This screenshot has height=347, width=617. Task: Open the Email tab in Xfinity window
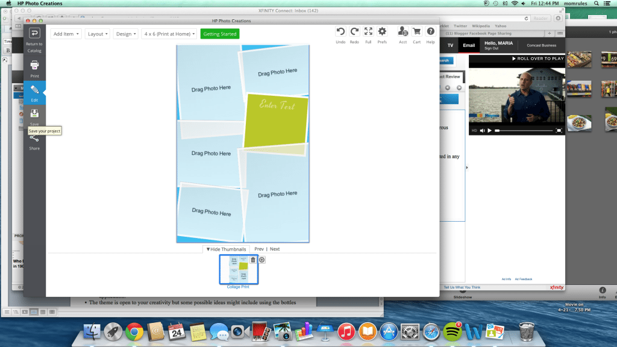pos(469,45)
